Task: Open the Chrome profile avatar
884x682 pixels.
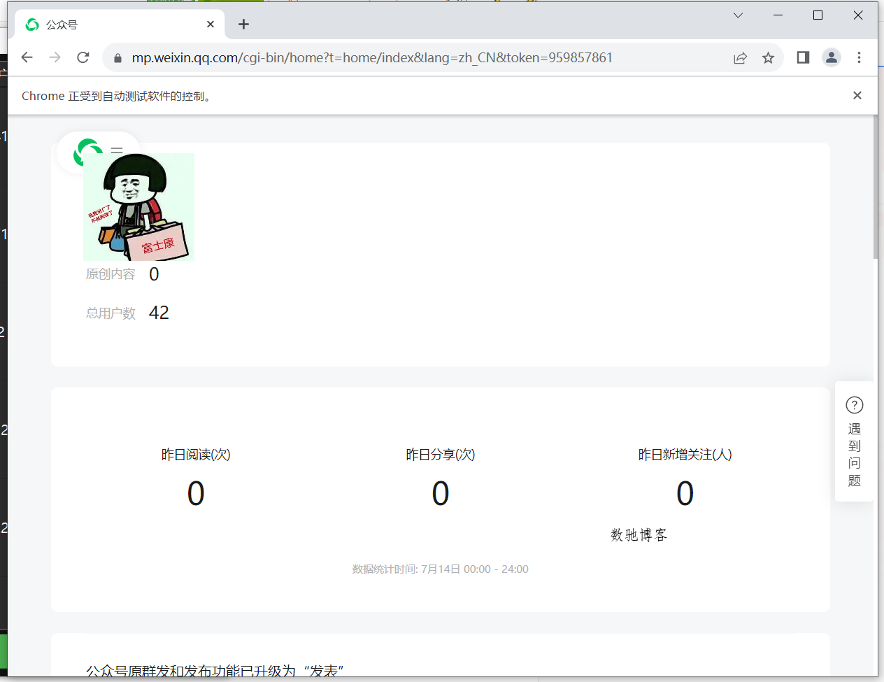Action: (x=831, y=57)
